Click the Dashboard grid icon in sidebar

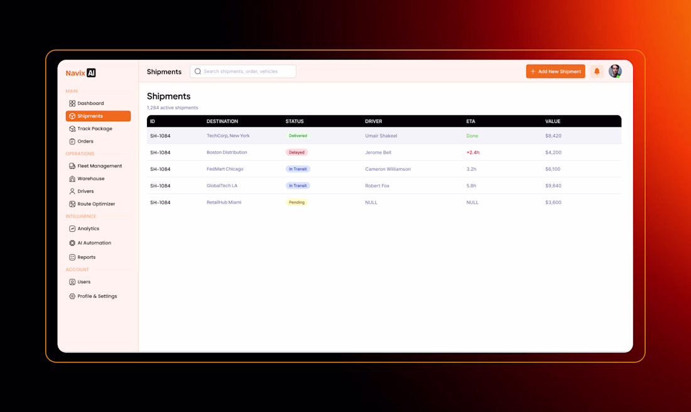[x=72, y=103]
